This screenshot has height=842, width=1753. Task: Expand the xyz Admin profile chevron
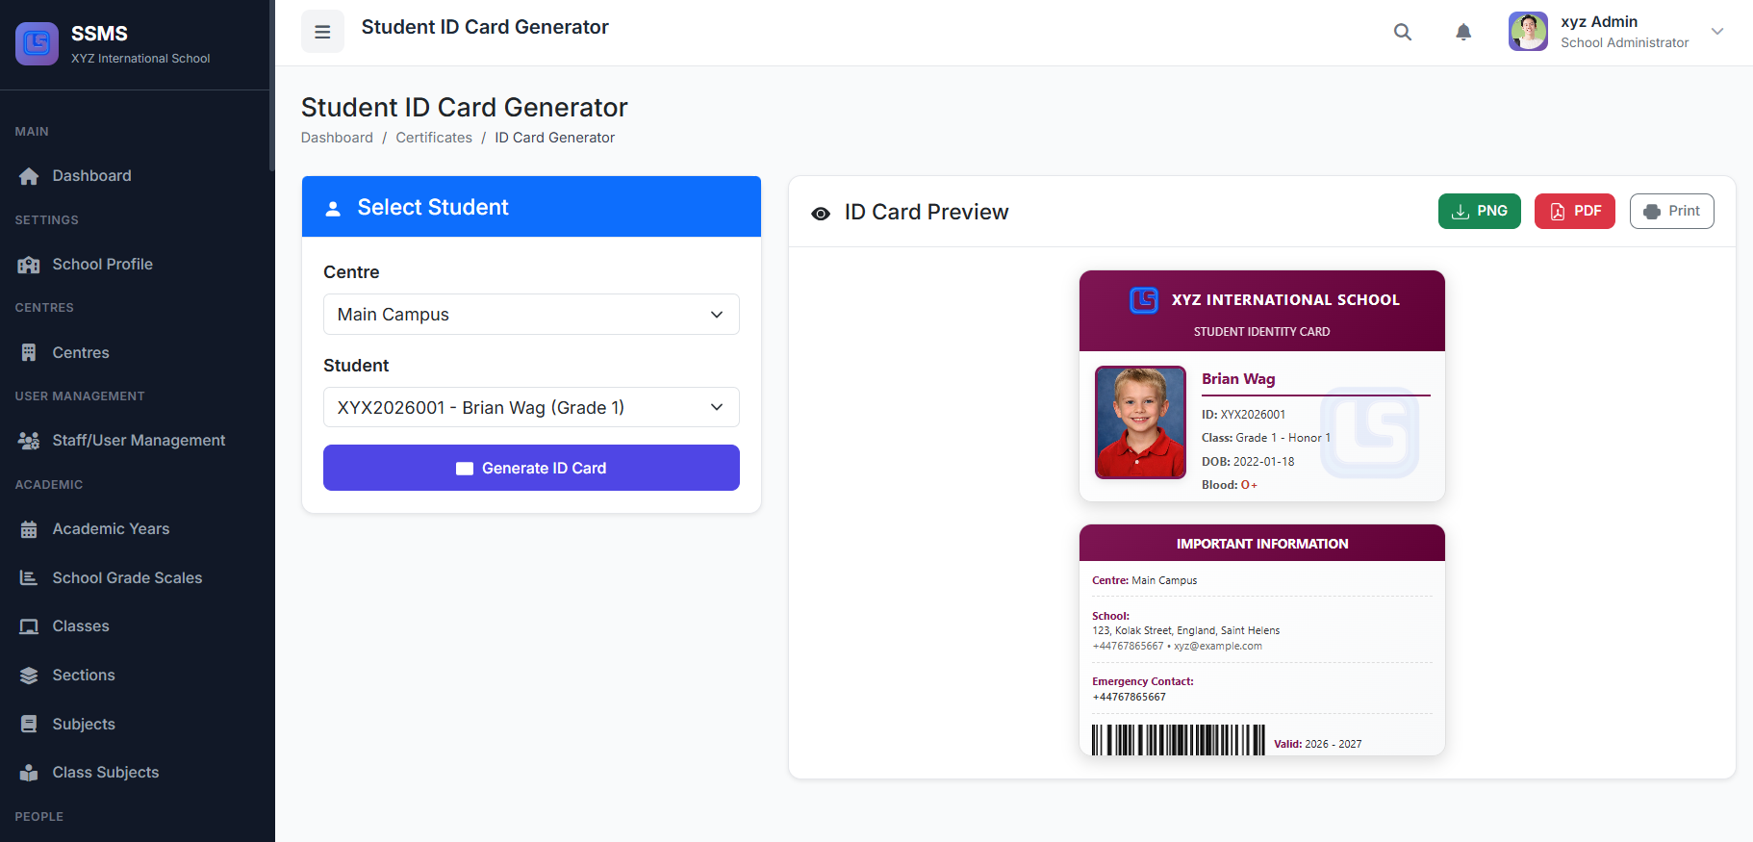(x=1717, y=32)
